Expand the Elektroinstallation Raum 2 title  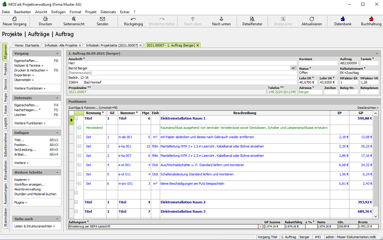[x=76, y=202]
